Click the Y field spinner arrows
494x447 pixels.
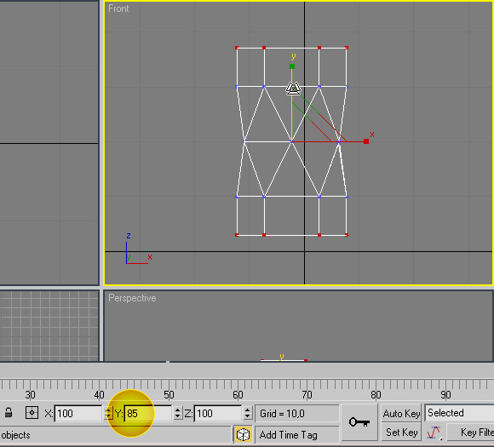pyautogui.click(x=178, y=413)
